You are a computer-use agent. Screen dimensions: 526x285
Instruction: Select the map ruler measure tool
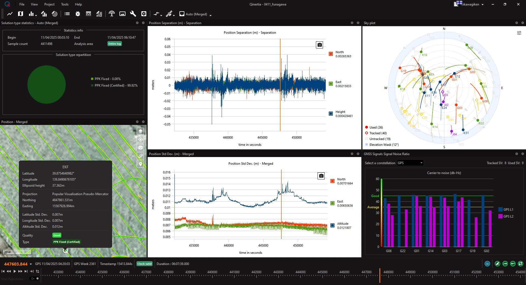pyautogui.click(x=140, y=156)
